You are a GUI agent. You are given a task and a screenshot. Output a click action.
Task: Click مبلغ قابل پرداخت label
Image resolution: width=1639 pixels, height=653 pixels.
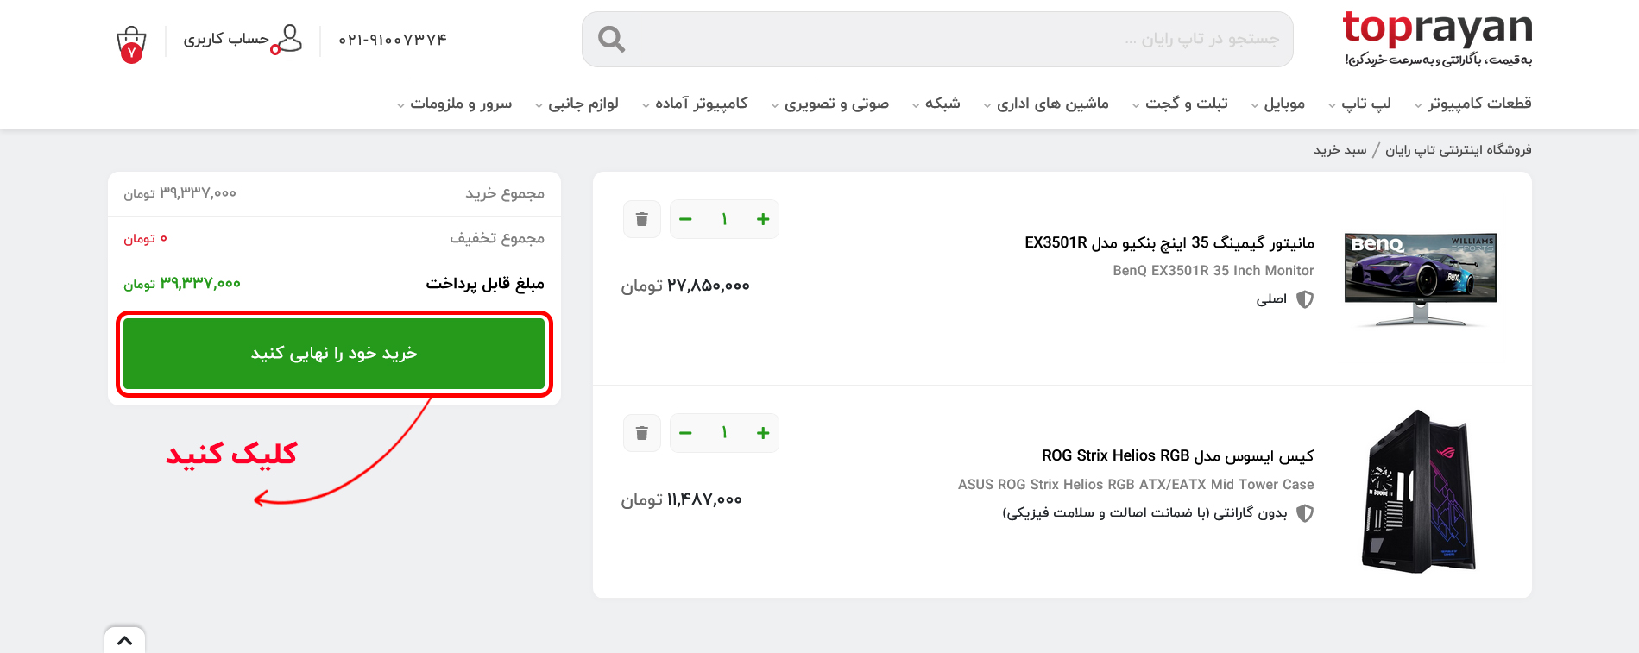coord(485,284)
